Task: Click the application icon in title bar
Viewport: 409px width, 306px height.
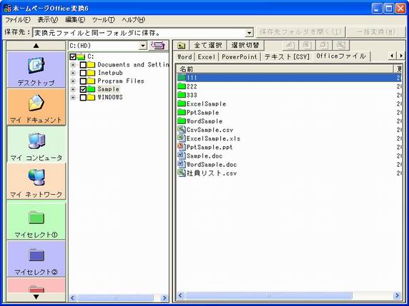Action: click(7, 8)
